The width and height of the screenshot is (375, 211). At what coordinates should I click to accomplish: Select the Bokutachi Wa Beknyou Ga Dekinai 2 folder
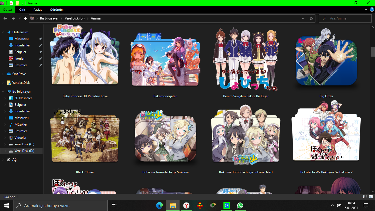tap(326, 138)
